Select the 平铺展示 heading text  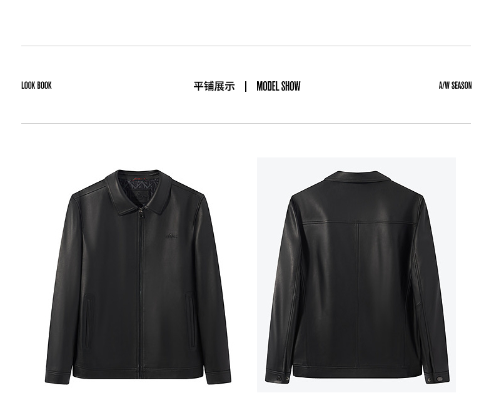pos(214,86)
